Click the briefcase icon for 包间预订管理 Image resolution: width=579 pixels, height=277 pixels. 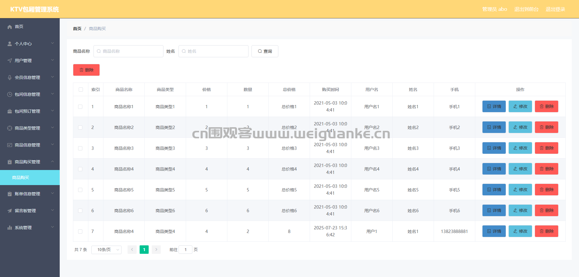(10, 111)
